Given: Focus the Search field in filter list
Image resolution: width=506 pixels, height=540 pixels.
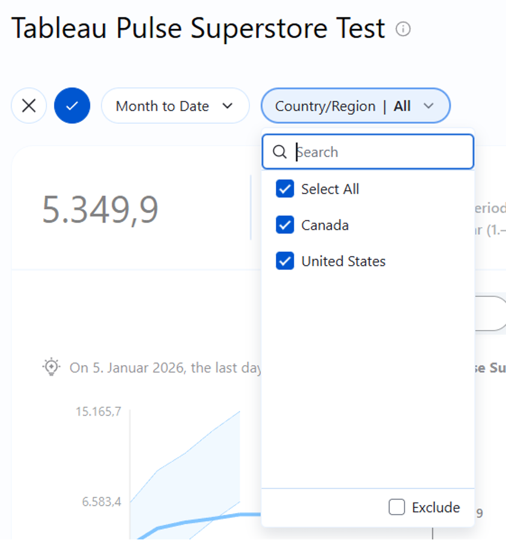Looking at the screenshot, I should [379, 152].
